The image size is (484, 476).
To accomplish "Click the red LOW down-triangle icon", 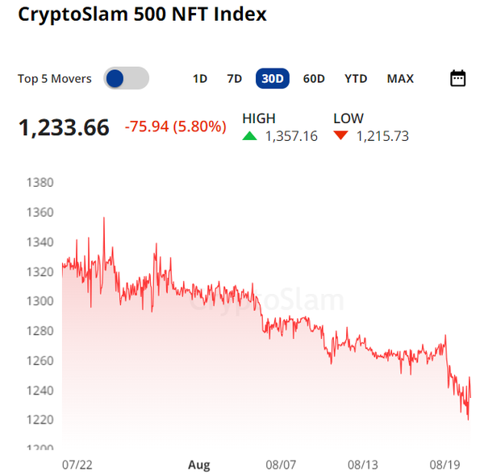I will [340, 136].
